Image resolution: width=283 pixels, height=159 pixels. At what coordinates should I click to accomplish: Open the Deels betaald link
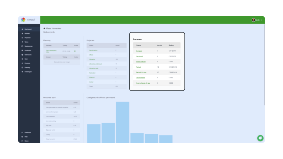click(141, 62)
